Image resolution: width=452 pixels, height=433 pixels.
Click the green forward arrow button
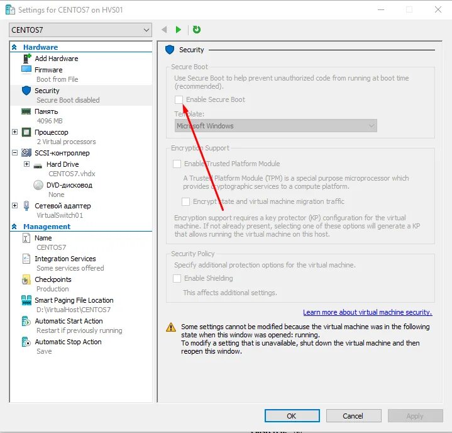pyautogui.click(x=179, y=30)
